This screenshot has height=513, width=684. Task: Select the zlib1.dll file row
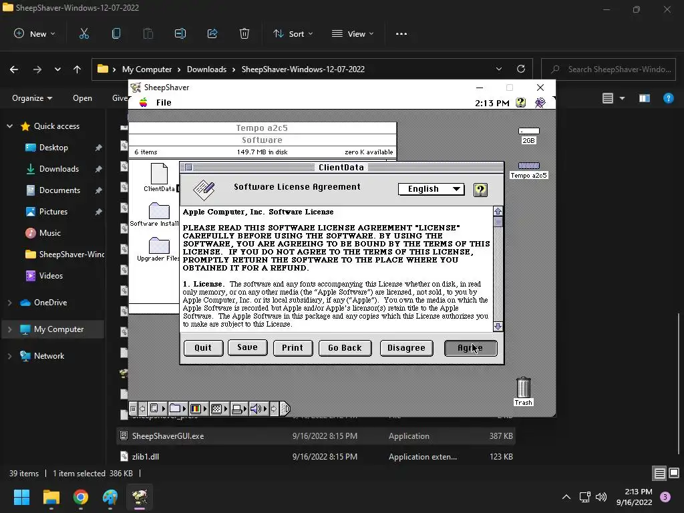click(316, 457)
